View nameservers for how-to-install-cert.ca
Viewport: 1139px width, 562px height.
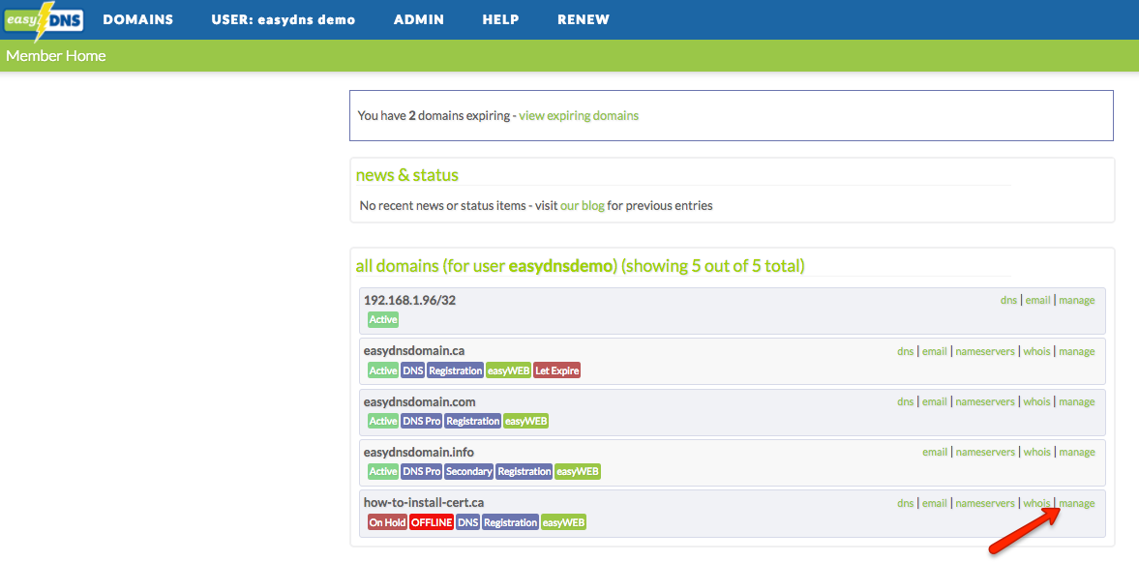[x=985, y=503]
